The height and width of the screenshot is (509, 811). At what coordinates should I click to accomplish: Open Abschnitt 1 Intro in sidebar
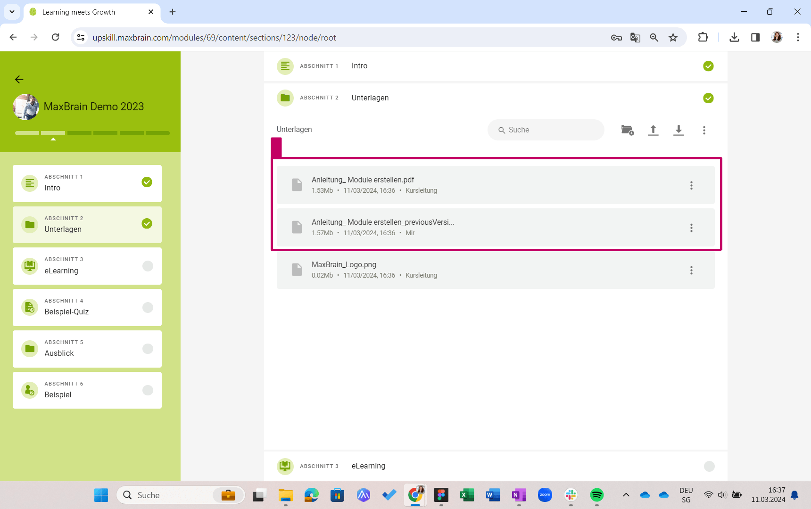coord(87,183)
